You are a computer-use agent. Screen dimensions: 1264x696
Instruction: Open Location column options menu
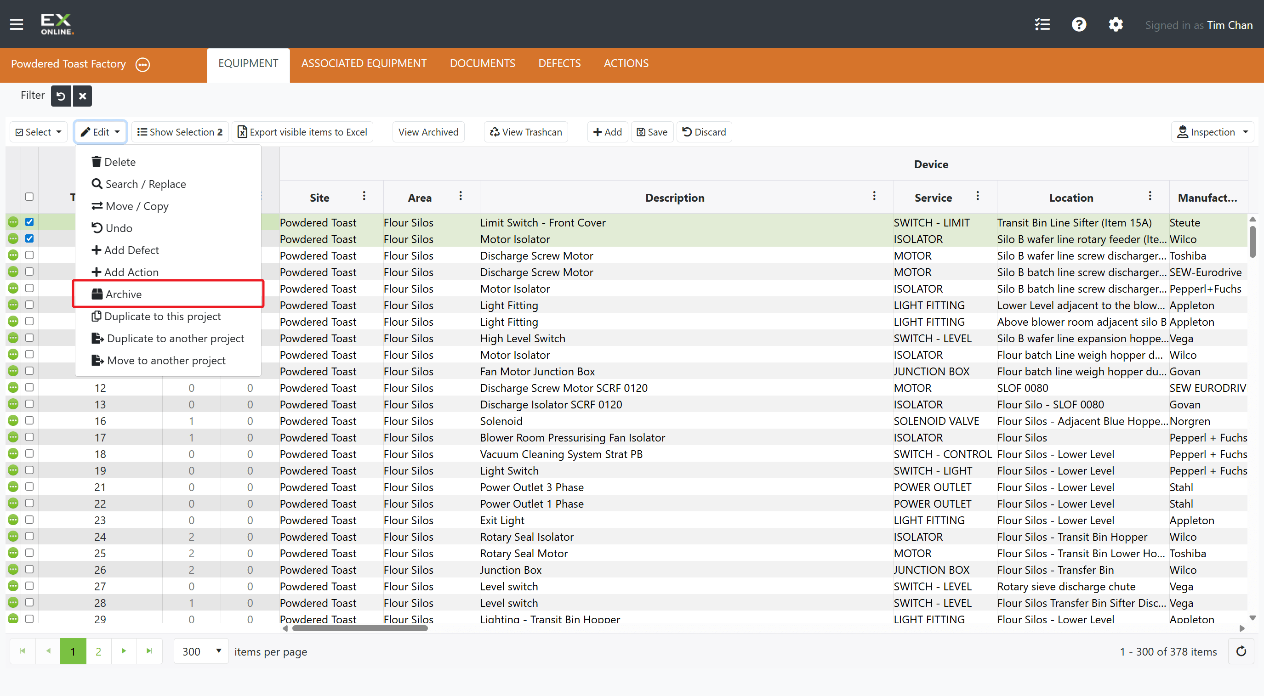[1150, 196]
